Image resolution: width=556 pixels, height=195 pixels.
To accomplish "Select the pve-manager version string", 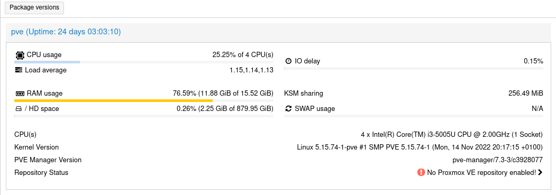I will [x=497, y=160].
